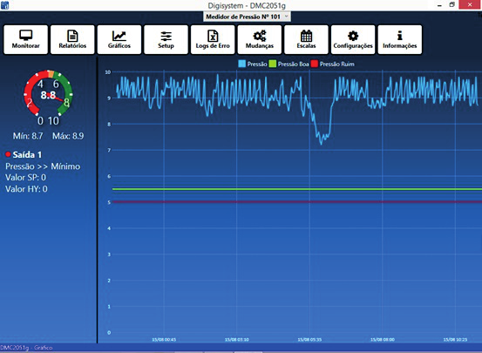Restore down the Digisystem window
The height and width of the screenshot is (353, 482).
pyautogui.click(x=451, y=4)
